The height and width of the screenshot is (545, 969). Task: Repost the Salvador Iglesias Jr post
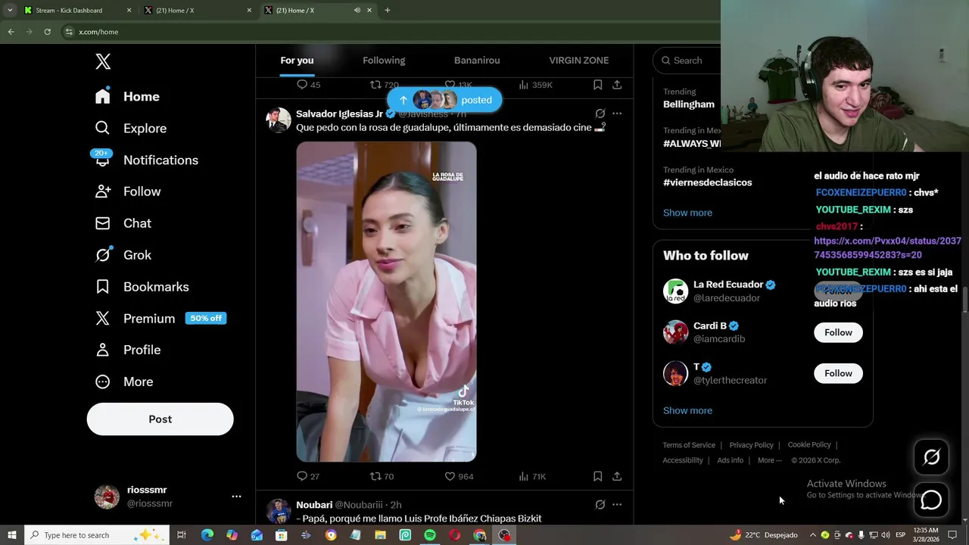(382, 476)
